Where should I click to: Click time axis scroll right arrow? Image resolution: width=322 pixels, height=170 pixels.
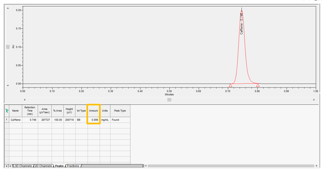click(x=314, y=100)
